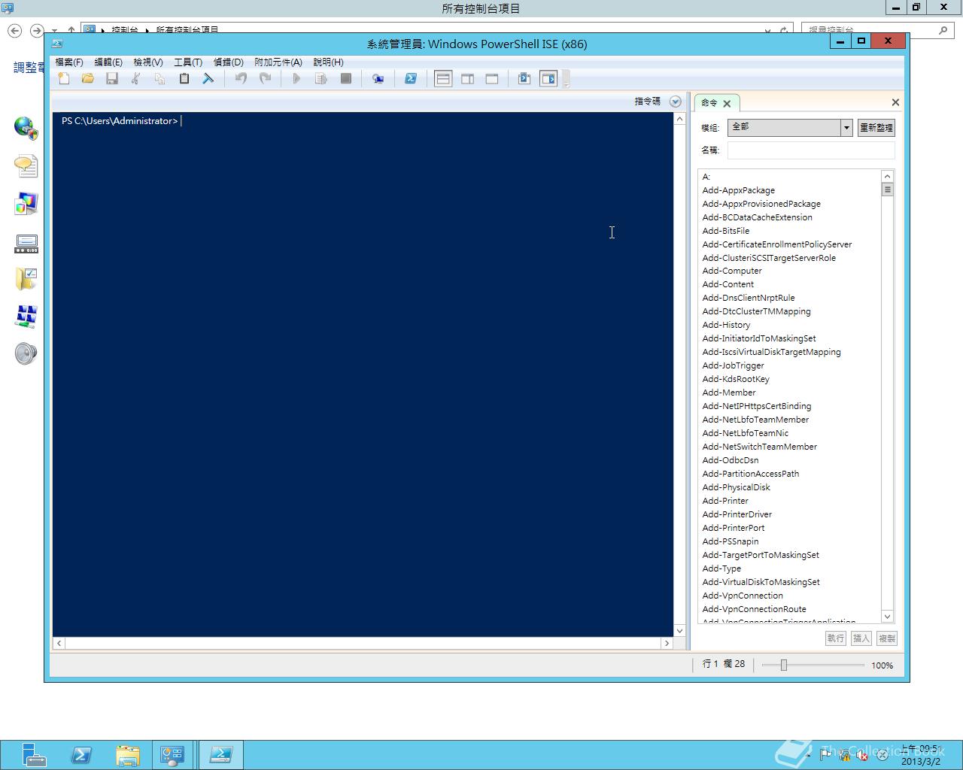Click console pane scroll down arrow
The image size is (963, 770).
click(x=679, y=631)
